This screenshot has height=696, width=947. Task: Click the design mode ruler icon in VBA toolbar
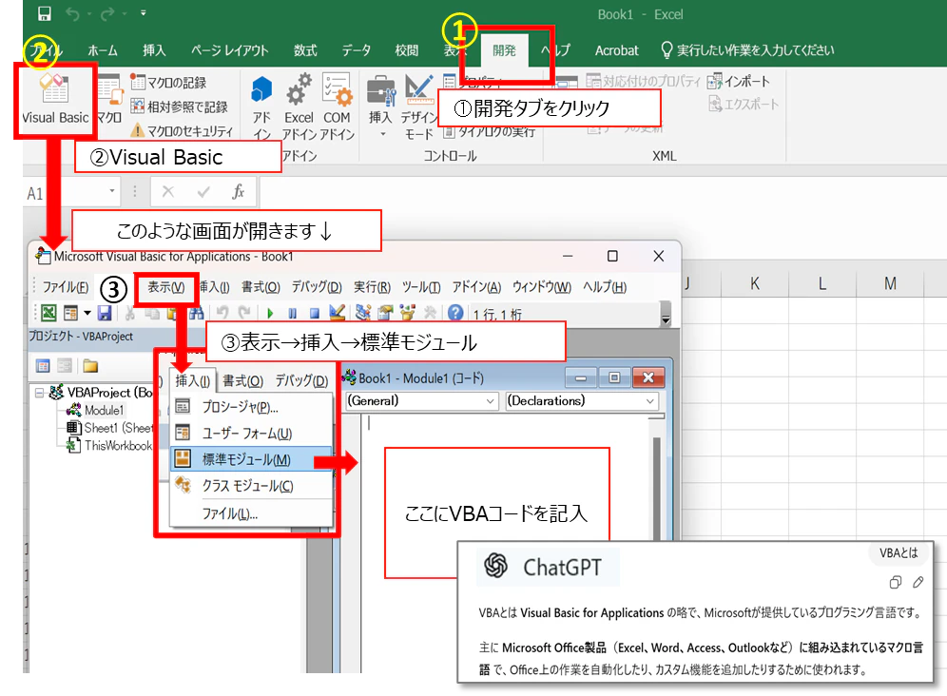[x=337, y=313]
